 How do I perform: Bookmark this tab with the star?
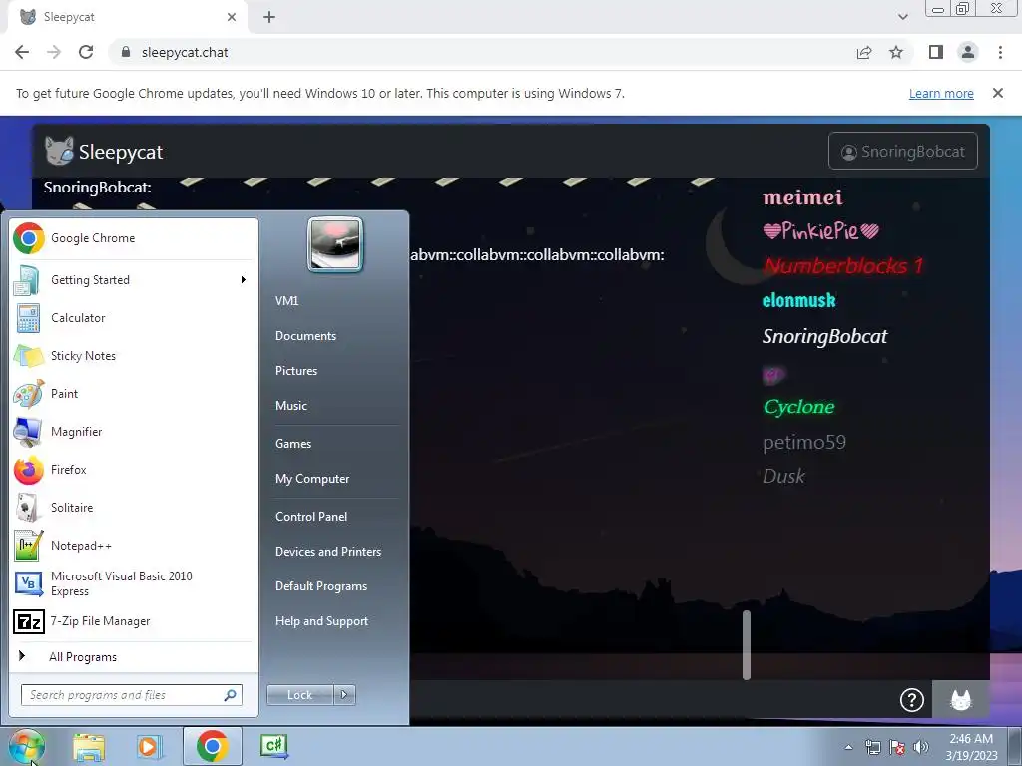pyautogui.click(x=896, y=52)
